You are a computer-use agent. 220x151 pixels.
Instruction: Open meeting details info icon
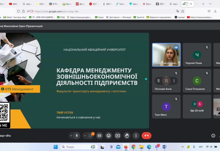213,136
